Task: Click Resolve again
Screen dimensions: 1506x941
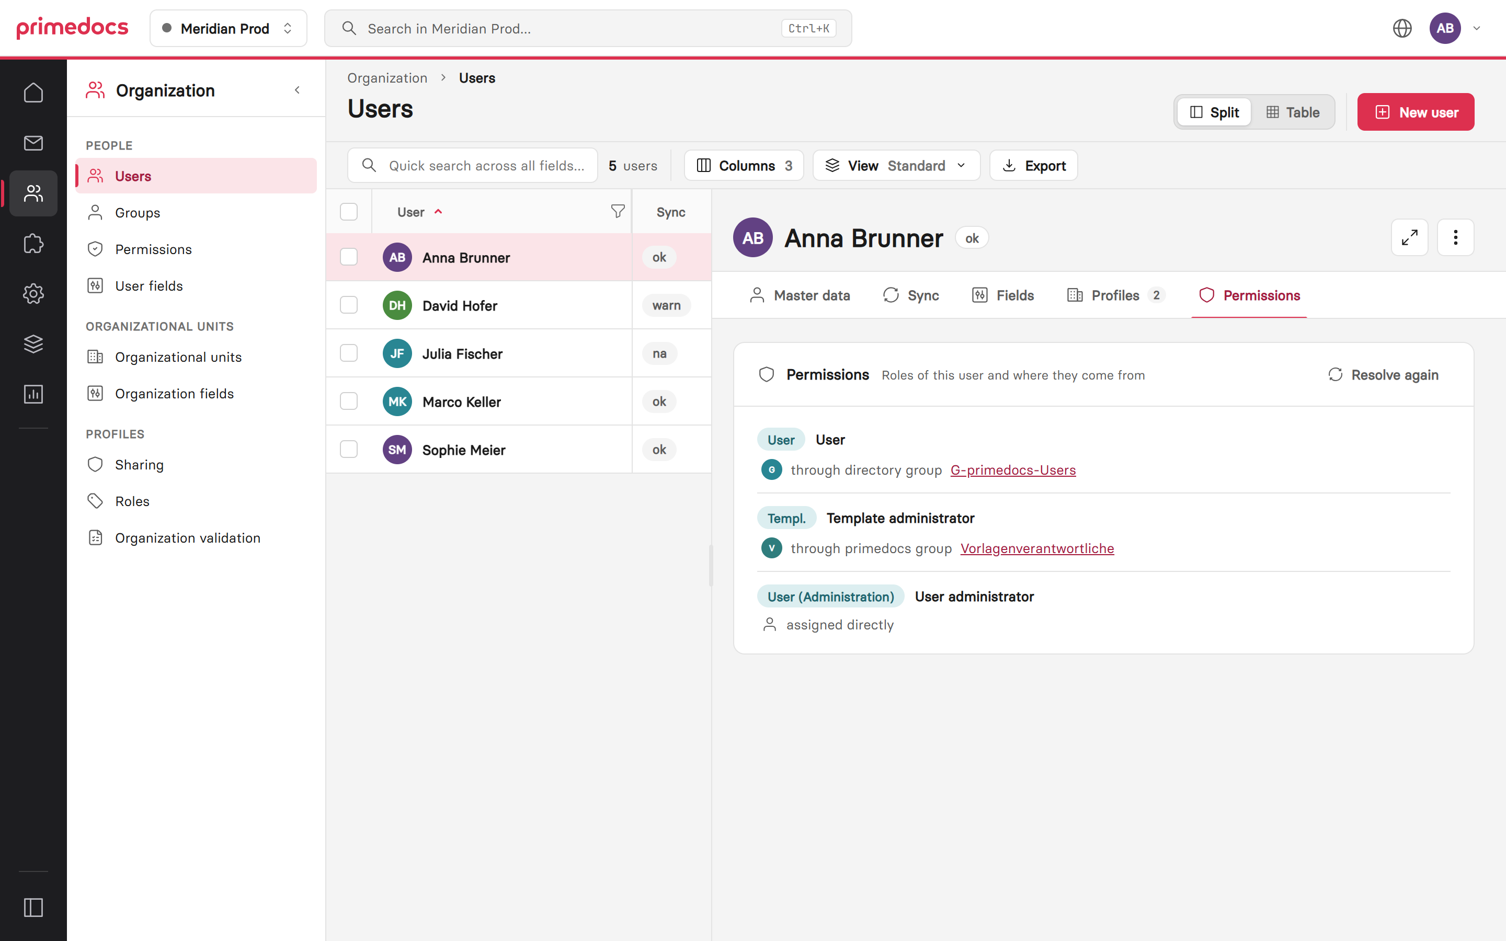Action: (1383, 375)
